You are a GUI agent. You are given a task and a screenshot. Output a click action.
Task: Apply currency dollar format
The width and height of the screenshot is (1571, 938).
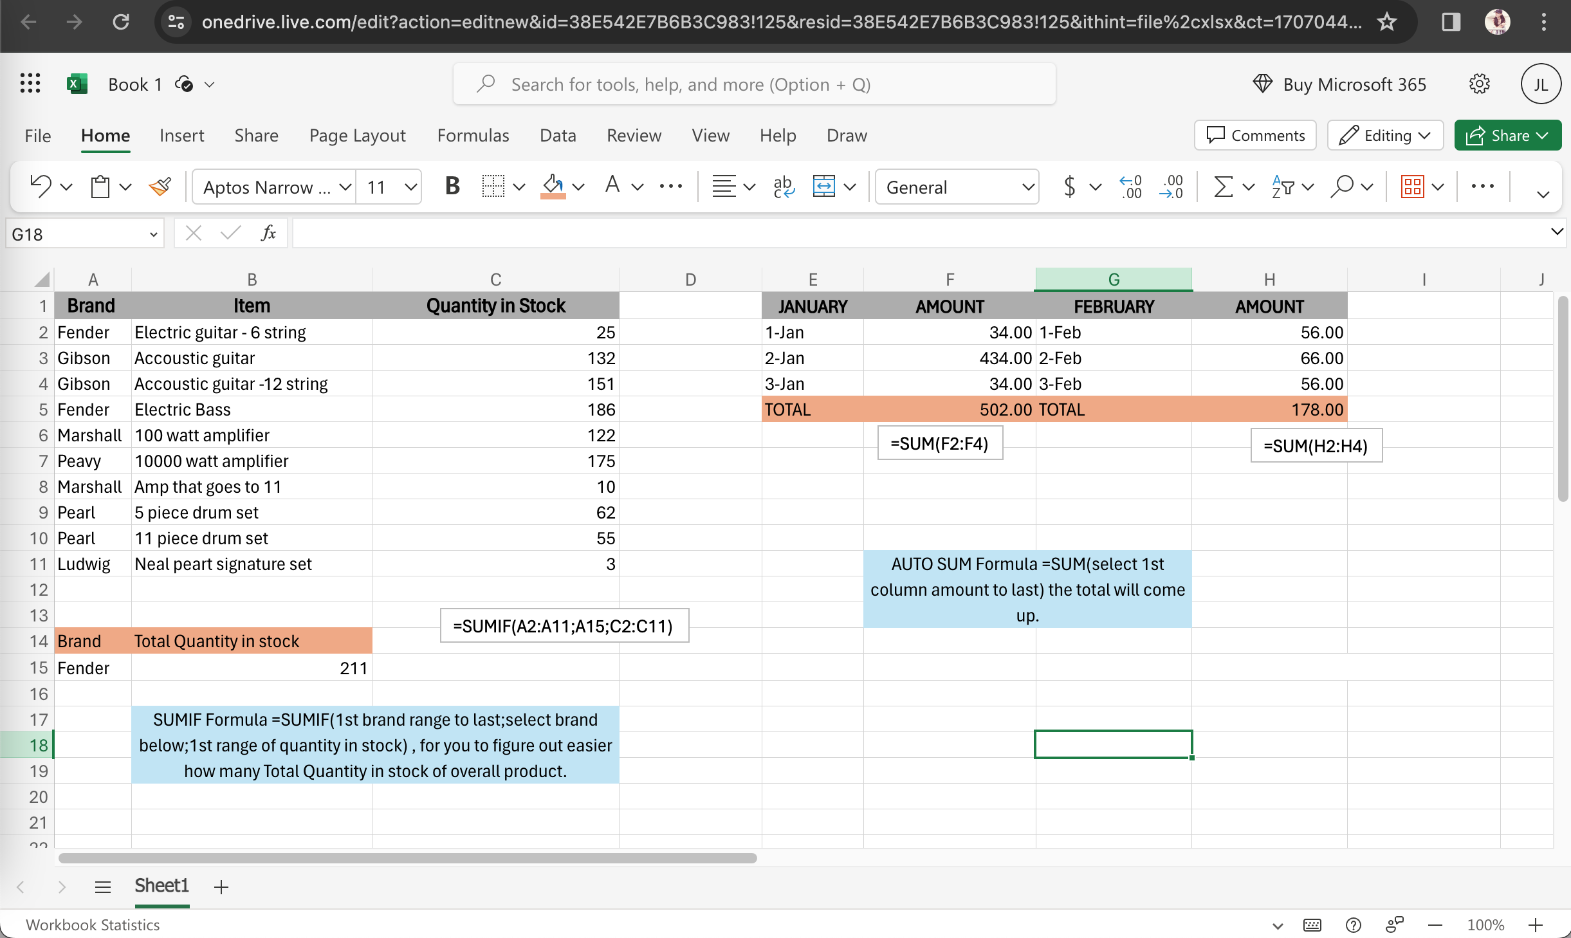click(x=1069, y=187)
